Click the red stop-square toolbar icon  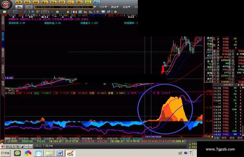tap(45, 12)
